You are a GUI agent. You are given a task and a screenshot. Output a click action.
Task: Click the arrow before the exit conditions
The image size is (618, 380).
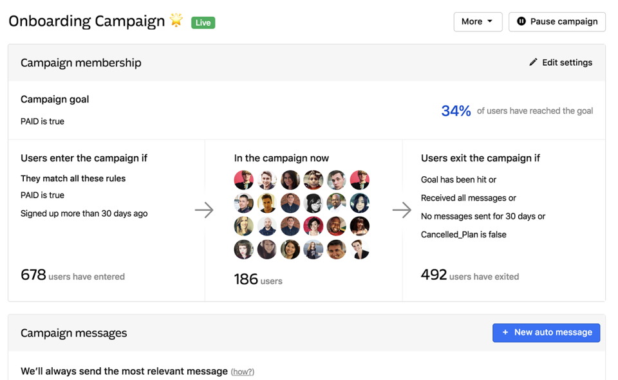pos(402,210)
